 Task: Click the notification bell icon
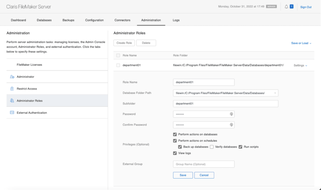[286, 7]
